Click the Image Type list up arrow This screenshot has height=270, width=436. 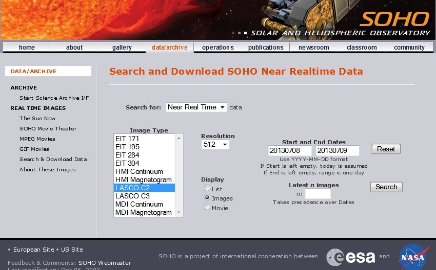[179, 138]
